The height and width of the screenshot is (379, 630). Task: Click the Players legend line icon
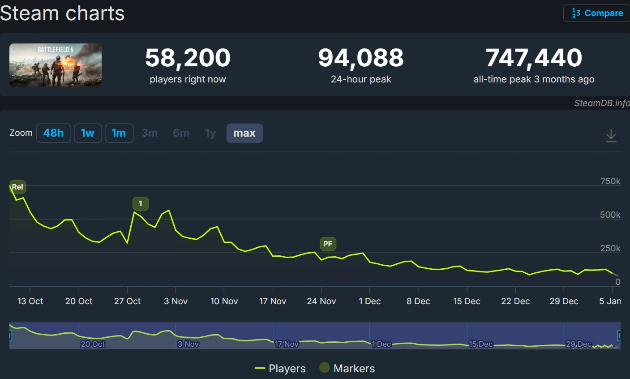260,368
